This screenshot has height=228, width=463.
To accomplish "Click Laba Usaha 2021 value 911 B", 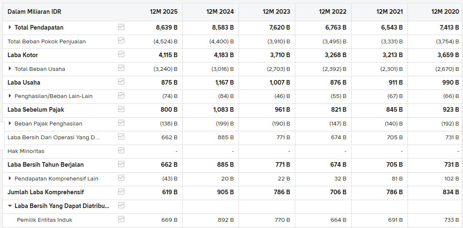I will (396, 83).
